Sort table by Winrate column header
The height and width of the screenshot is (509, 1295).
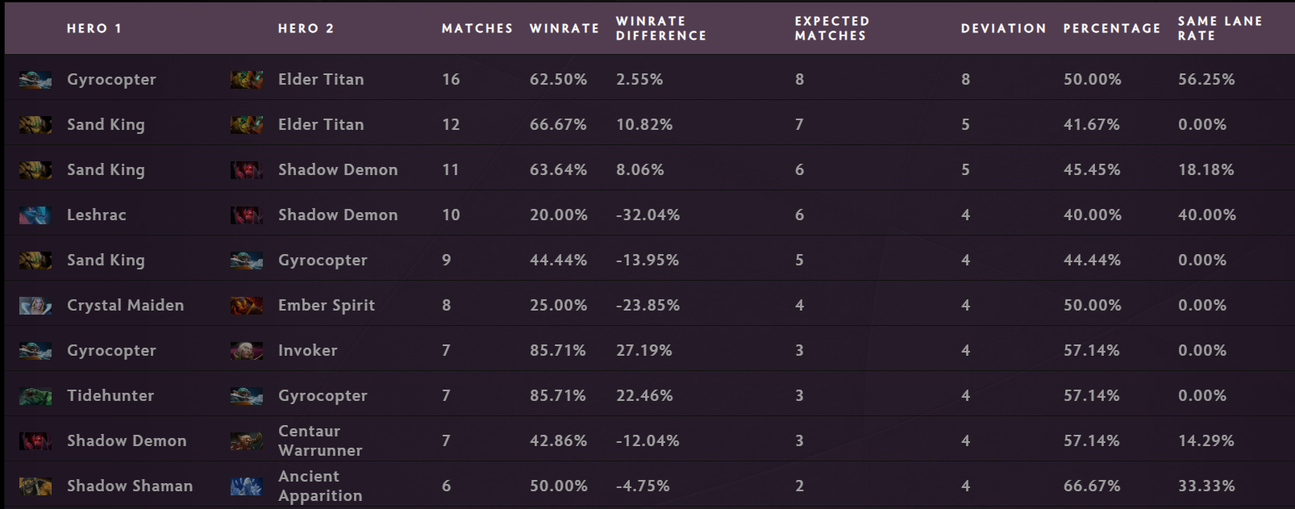point(564,28)
